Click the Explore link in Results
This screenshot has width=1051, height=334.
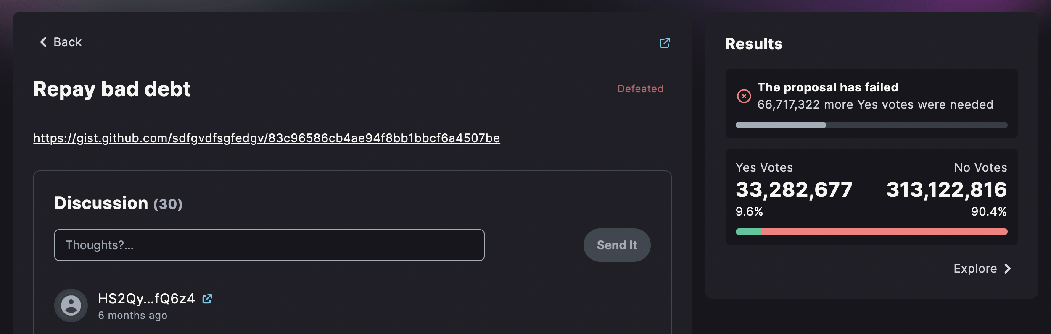(975, 269)
